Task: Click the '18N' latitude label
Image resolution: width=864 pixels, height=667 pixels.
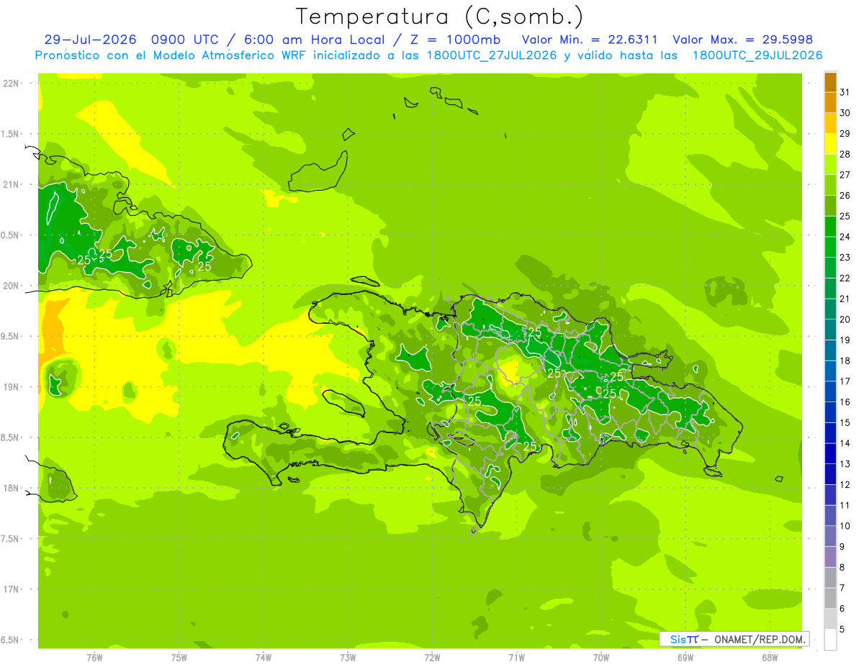Action: pos(11,488)
